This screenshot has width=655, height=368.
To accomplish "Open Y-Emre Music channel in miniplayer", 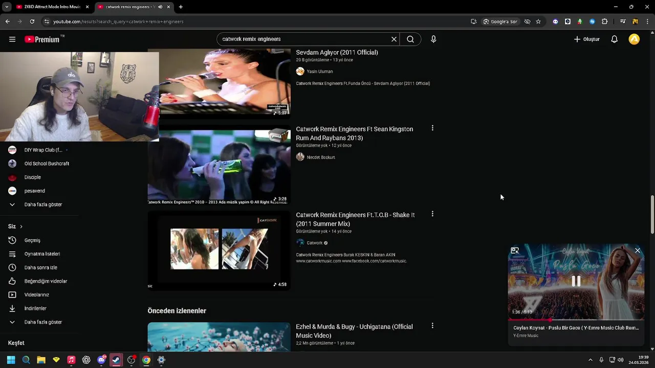I will 526,336.
